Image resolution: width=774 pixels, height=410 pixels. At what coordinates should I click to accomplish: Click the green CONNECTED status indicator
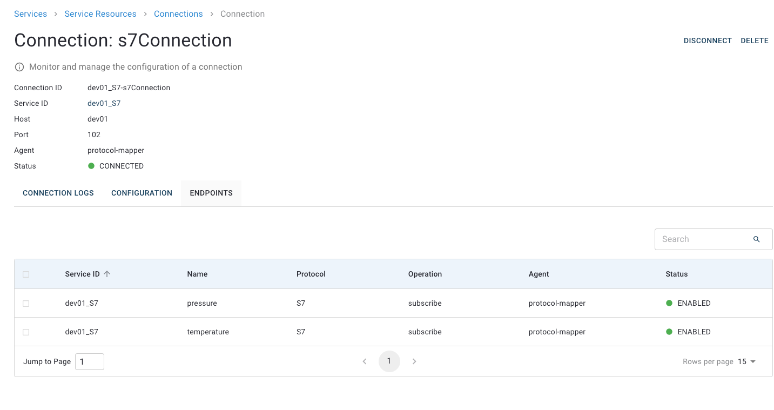click(x=91, y=166)
